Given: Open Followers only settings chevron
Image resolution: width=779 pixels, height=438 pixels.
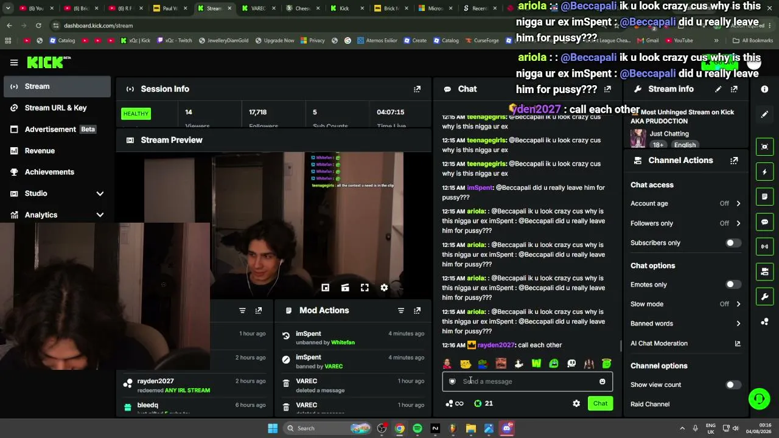Looking at the screenshot, I should pos(738,223).
